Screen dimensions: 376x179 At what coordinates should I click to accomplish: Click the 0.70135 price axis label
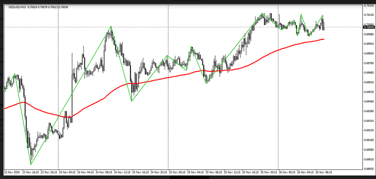tap(368, 15)
